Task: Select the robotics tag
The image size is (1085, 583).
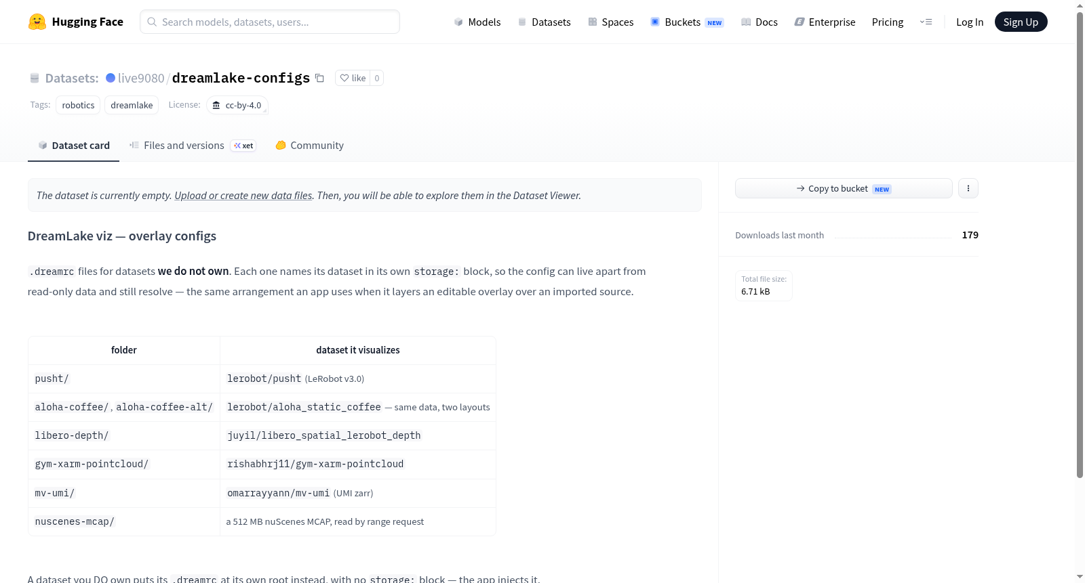Action: [78, 105]
